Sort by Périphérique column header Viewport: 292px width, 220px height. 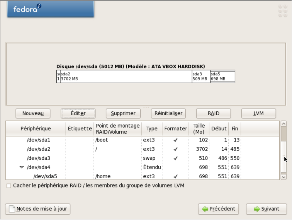click(36, 129)
